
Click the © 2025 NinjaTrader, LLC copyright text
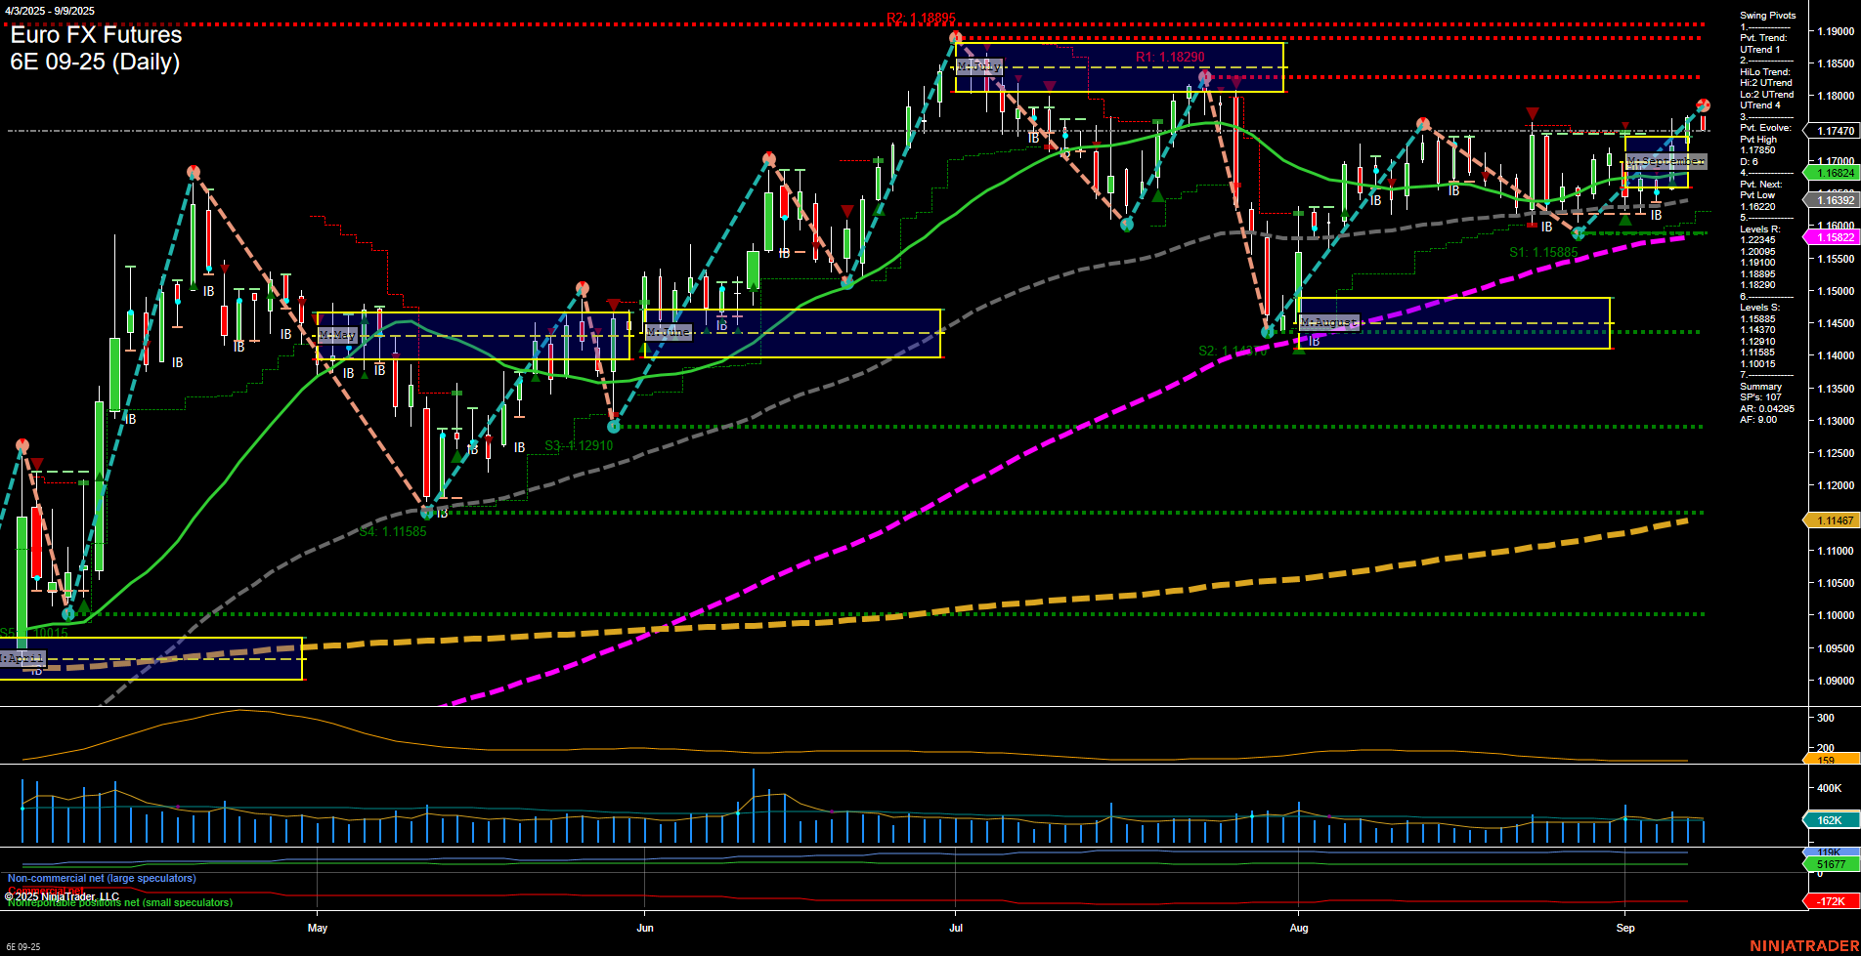(x=61, y=894)
